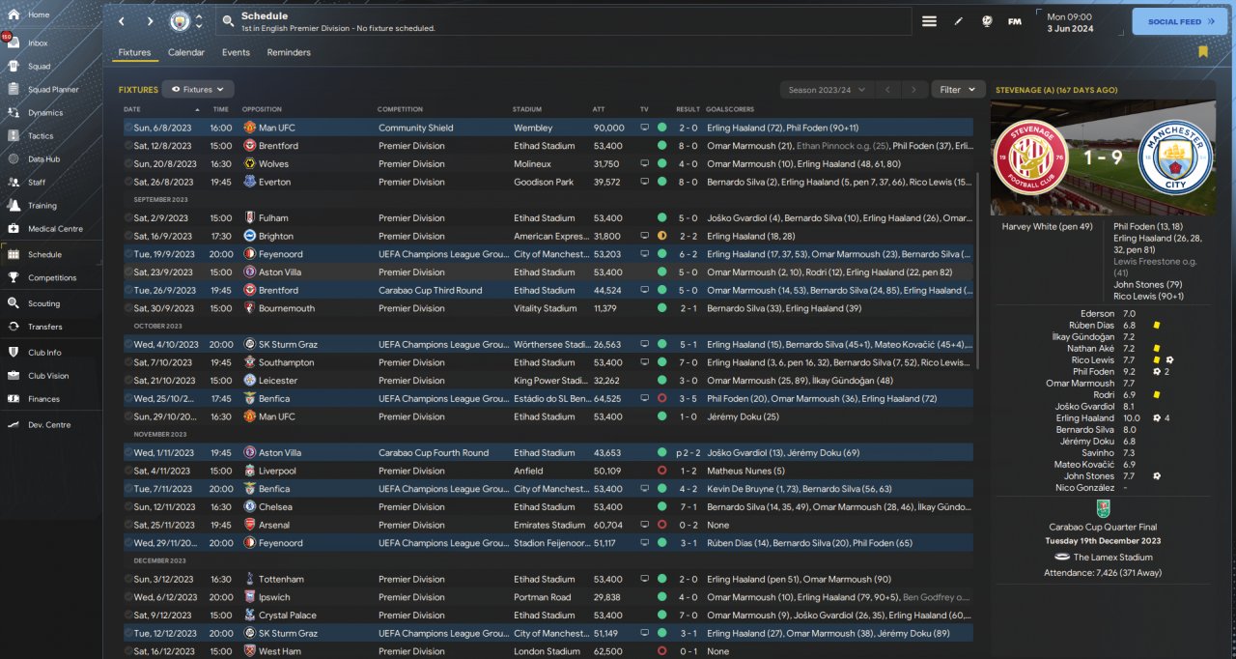The width and height of the screenshot is (1236, 659).
Task: Click the FM menu icon
Action: (1014, 21)
